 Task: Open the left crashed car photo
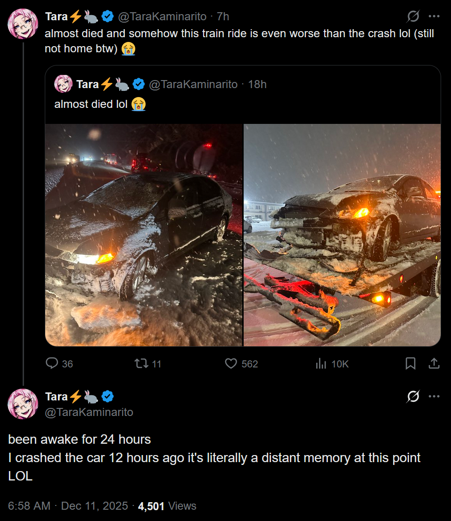pyautogui.click(x=144, y=235)
